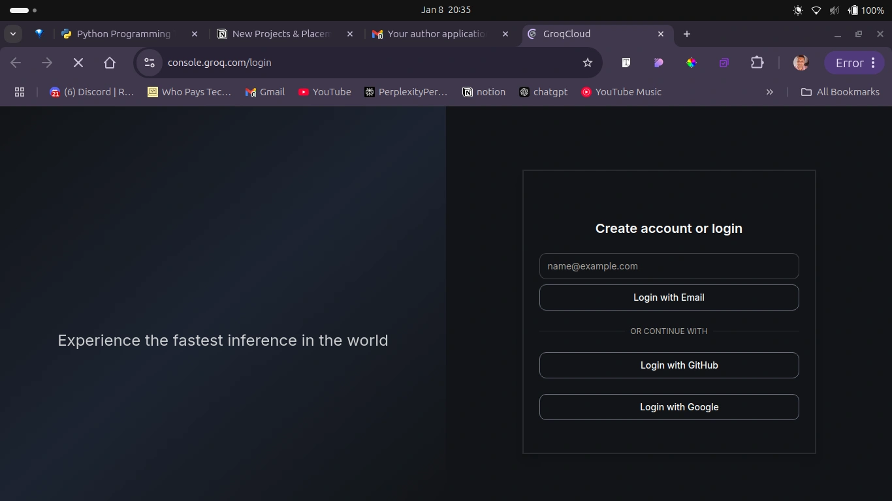Open the notion bookmark
Screen dimensions: 892x501
(x=484, y=92)
